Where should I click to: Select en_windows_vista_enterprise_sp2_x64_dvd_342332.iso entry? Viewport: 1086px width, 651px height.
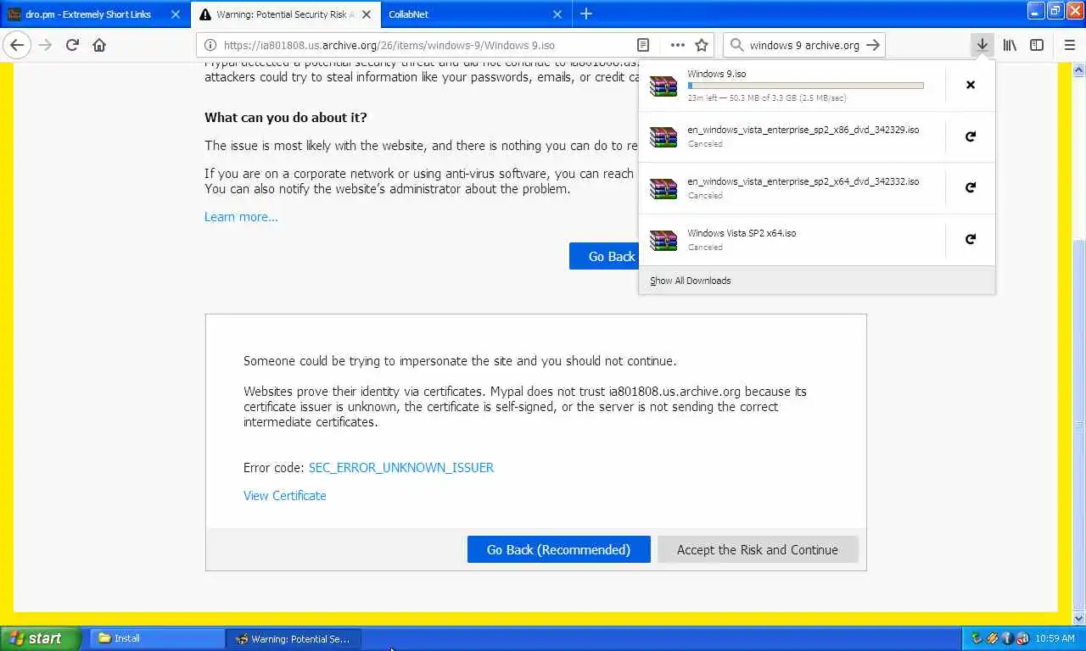(792, 187)
